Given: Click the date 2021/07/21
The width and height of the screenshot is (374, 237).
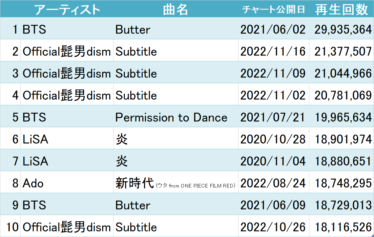Looking at the screenshot, I should 273,117.
